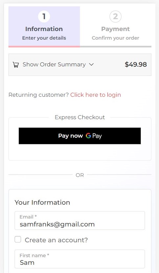159x273 pixels.
Task: Click the shopping cart icon
Action: coord(16,65)
